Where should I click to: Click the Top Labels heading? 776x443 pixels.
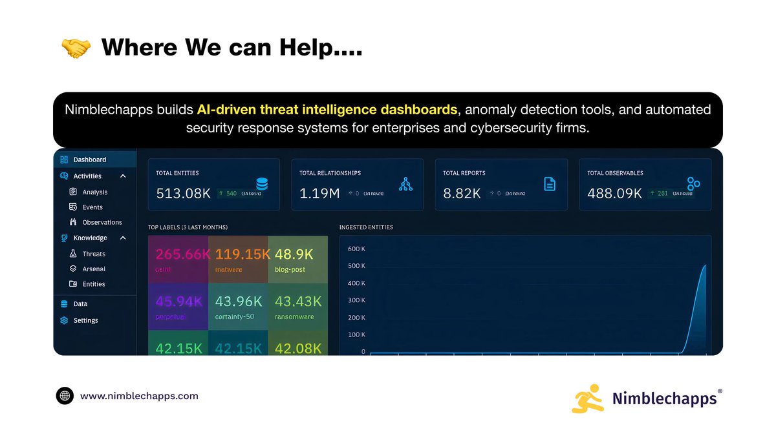pos(188,227)
